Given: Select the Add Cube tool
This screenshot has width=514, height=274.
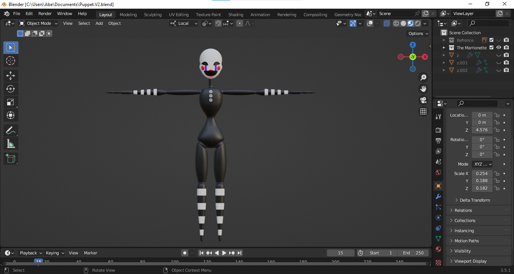Looking at the screenshot, I should pyautogui.click(x=11, y=159).
